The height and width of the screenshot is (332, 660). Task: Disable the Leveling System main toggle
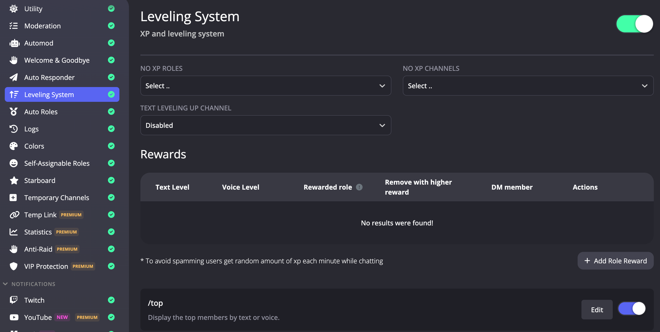(634, 24)
